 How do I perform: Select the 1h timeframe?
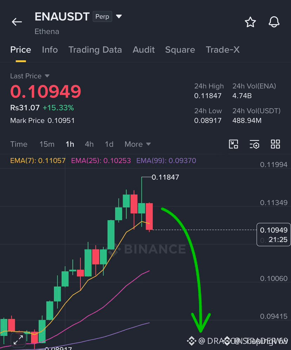point(70,144)
